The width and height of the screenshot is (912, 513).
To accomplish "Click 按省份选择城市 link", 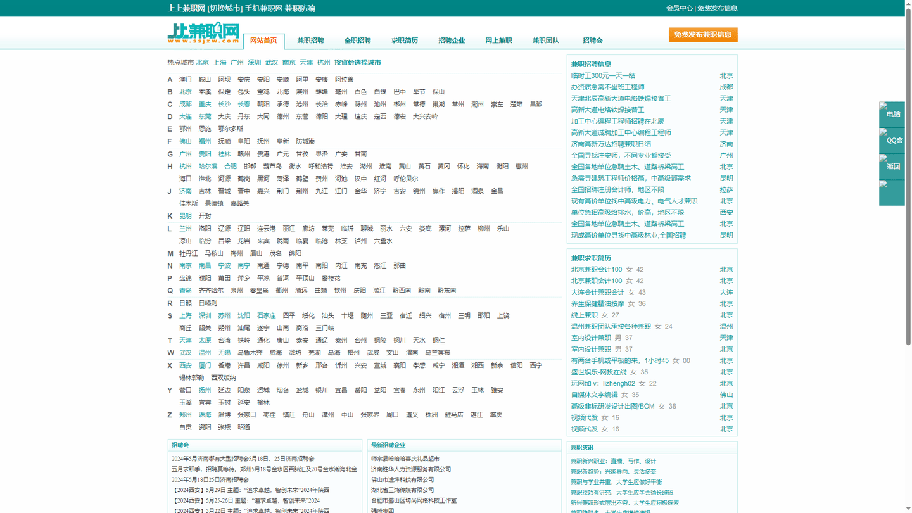I will point(358,63).
